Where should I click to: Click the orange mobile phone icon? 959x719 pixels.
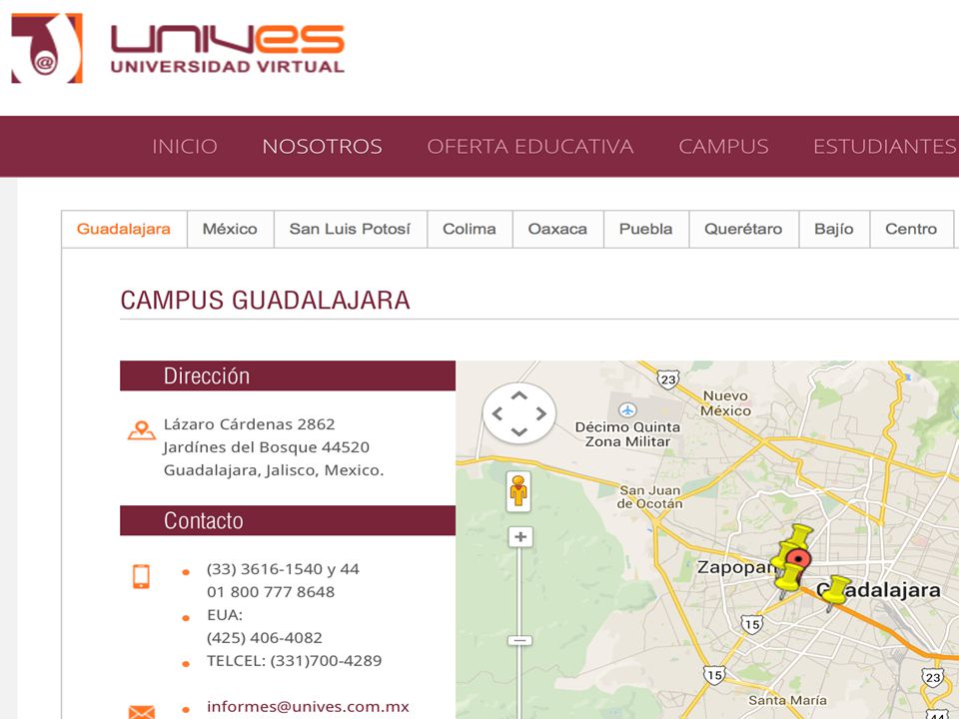141,576
